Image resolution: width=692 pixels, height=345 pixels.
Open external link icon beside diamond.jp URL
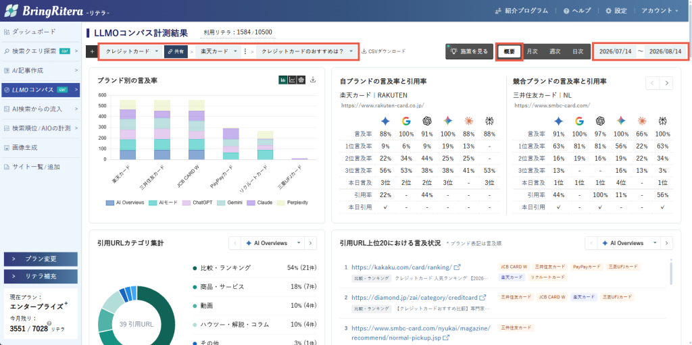point(483,298)
